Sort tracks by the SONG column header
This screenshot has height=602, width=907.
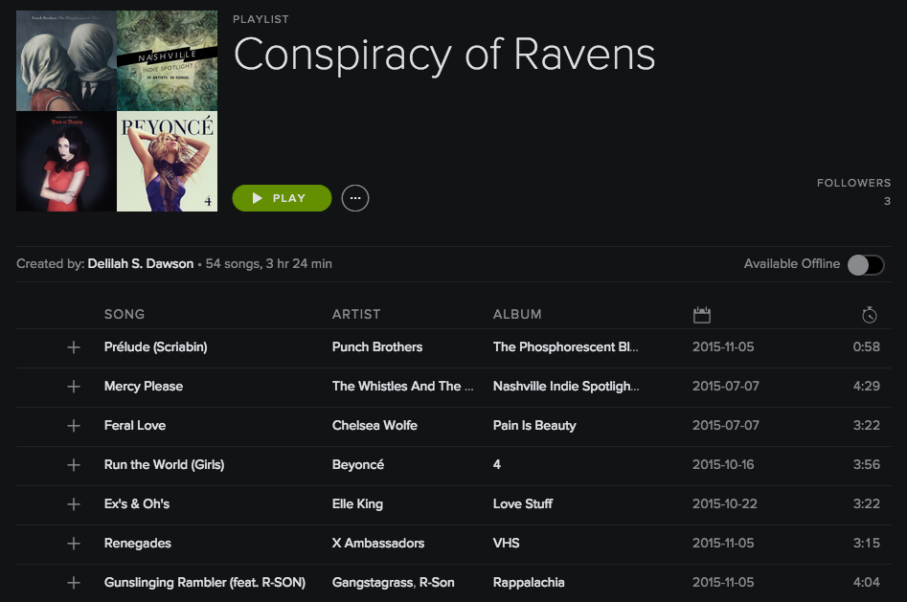[125, 314]
